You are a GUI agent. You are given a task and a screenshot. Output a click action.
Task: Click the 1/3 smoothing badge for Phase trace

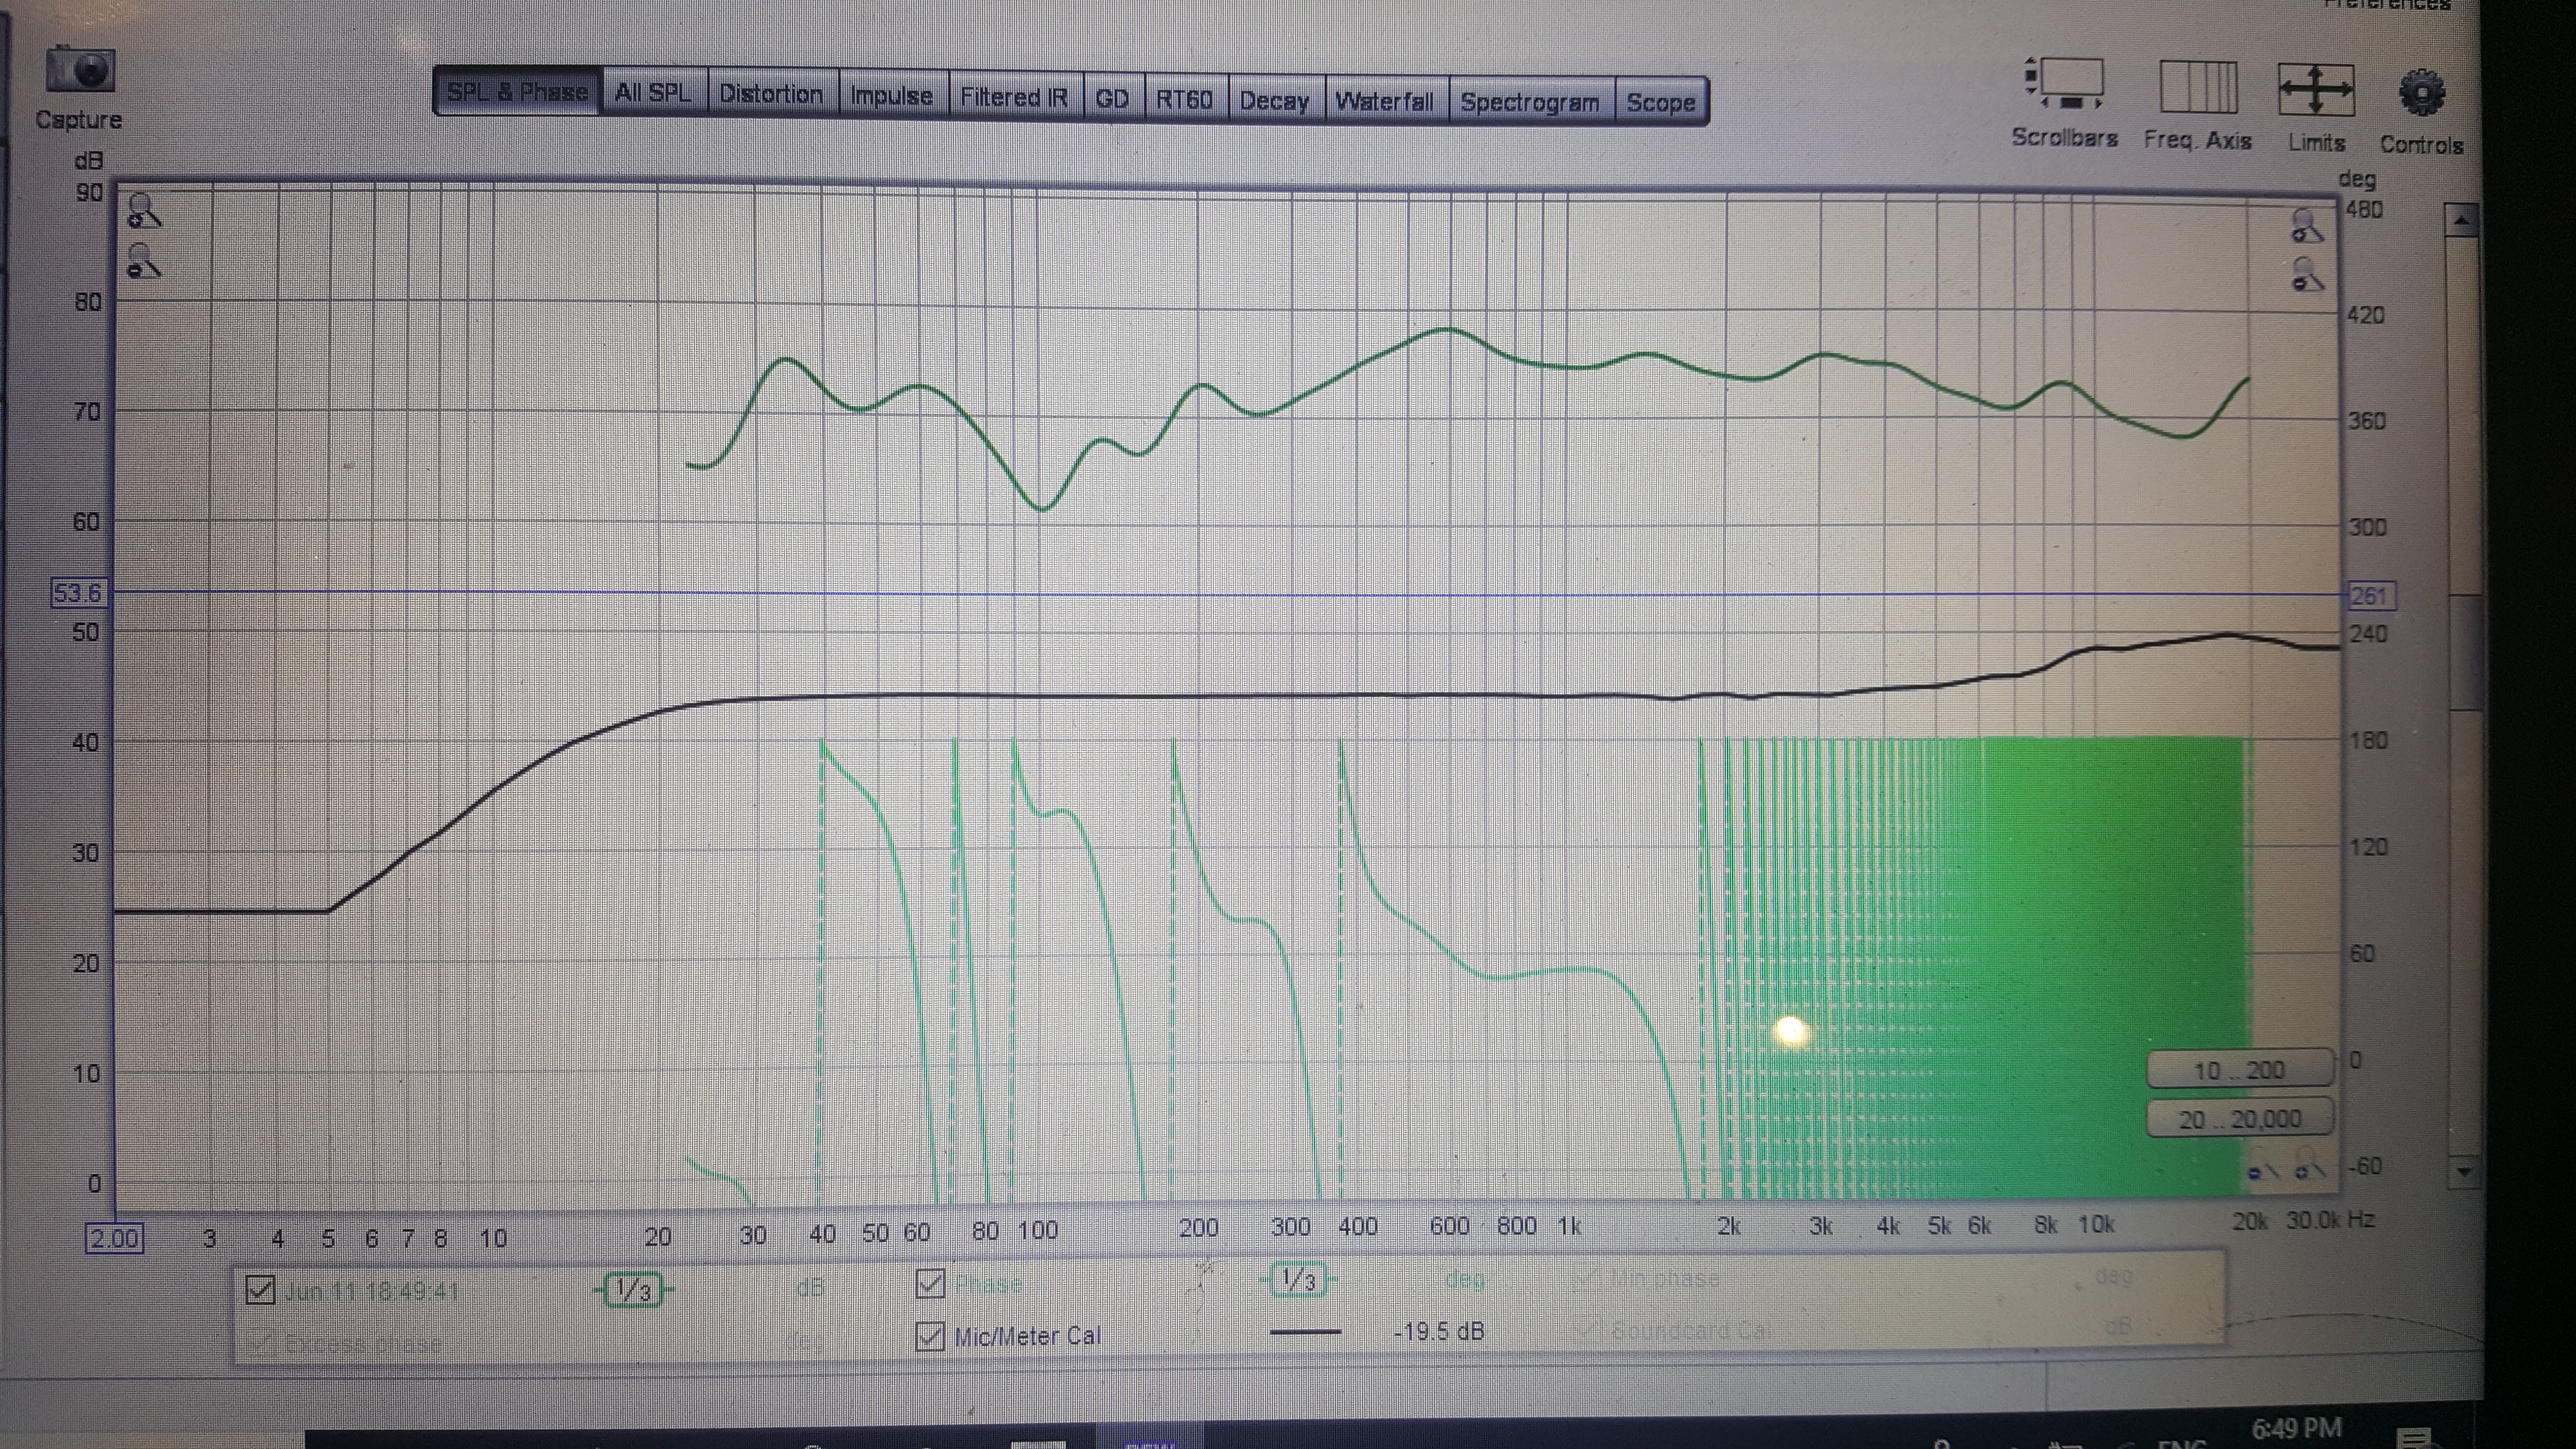click(1298, 1280)
